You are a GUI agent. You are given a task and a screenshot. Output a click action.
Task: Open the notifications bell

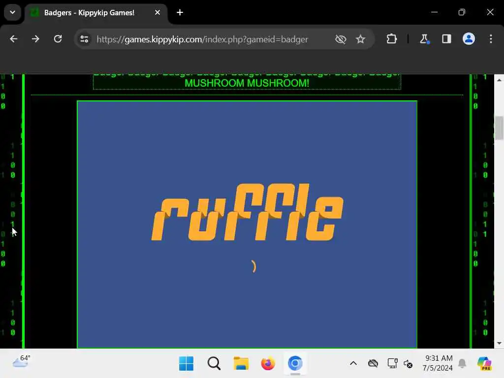click(x=462, y=363)
